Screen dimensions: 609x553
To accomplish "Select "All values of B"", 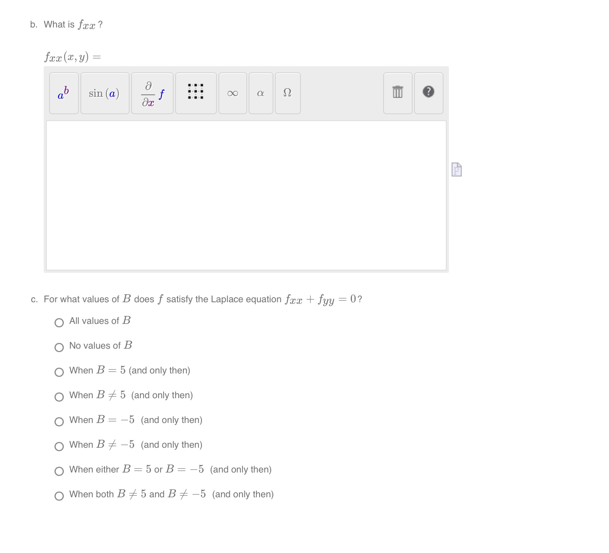I will (x=59, y=322).
